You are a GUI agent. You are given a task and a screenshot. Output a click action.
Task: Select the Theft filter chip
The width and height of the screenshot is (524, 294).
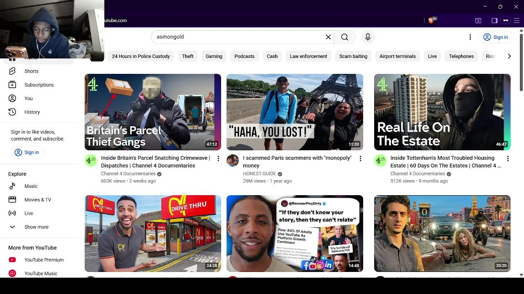point(187,56)
